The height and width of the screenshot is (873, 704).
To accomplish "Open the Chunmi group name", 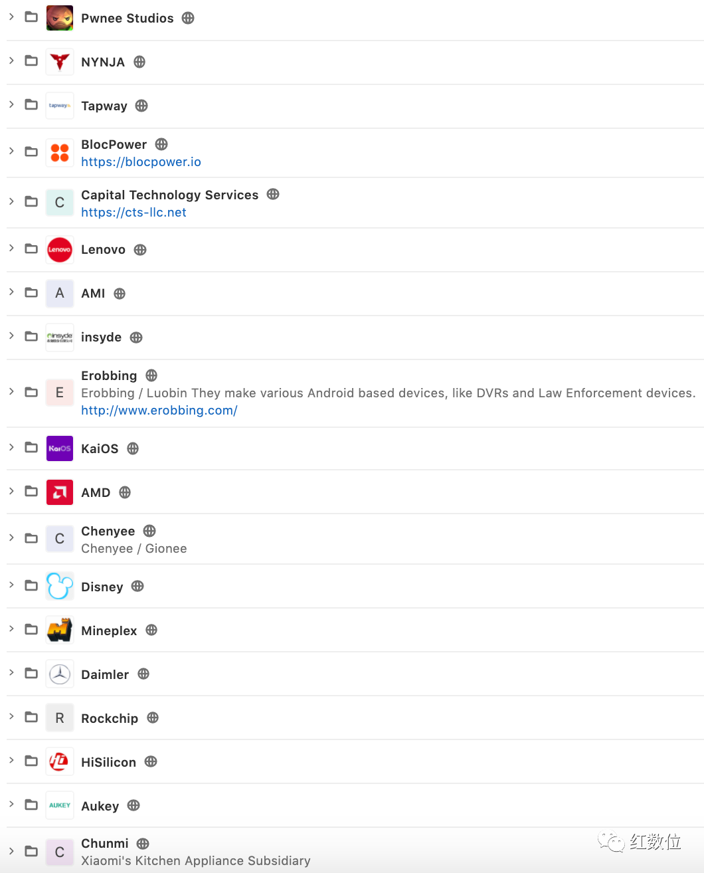I will pyautogui.click(x=105, y=844).
